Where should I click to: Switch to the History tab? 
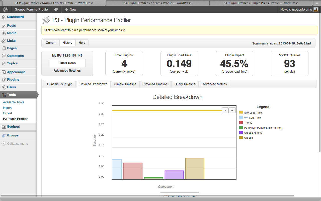67,43
